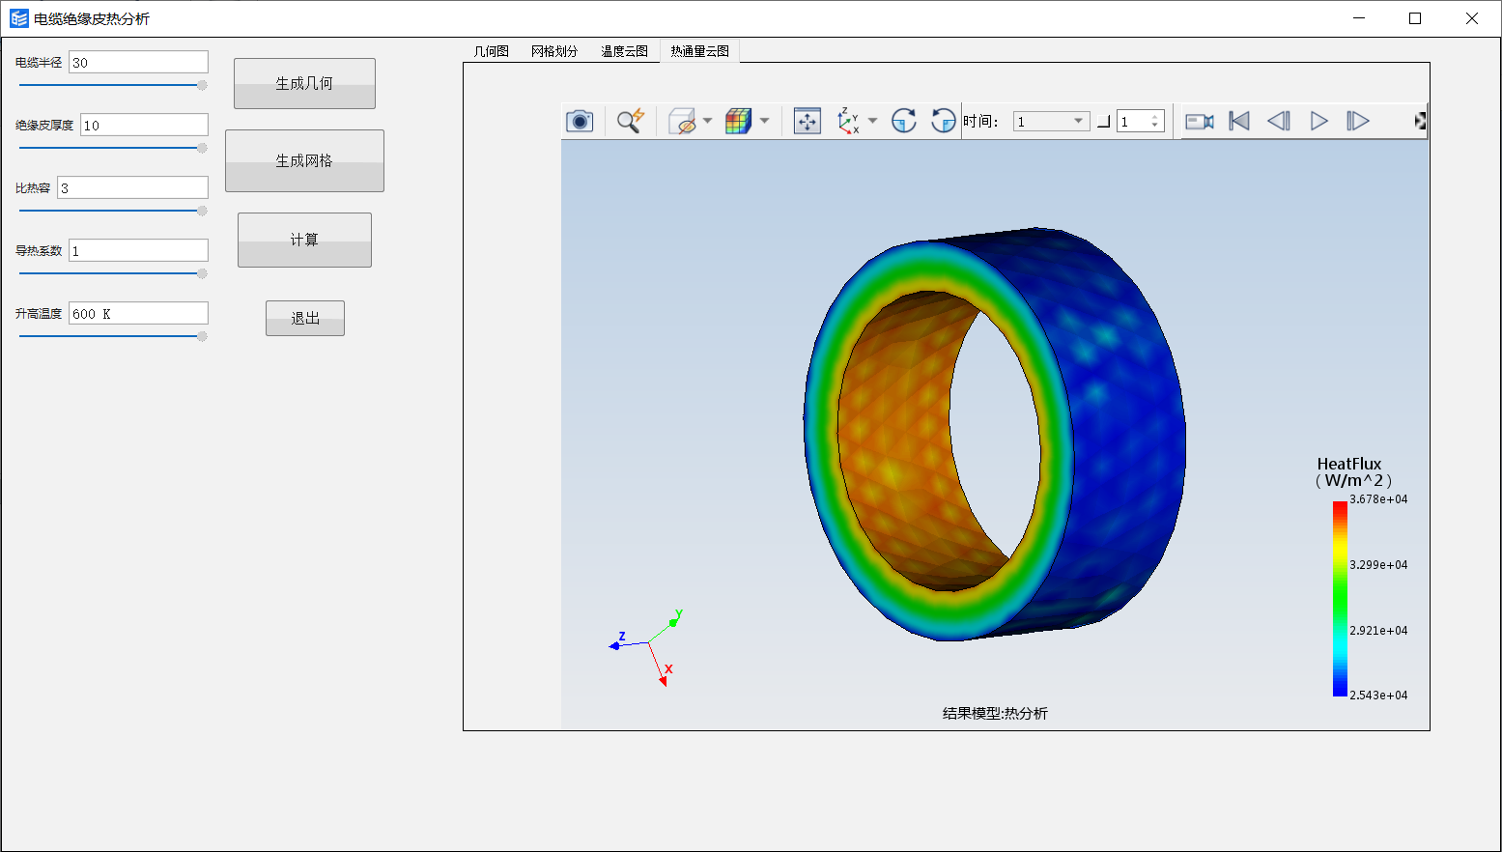
Task: Step forward one animation frame
Action: (1358, 121)
